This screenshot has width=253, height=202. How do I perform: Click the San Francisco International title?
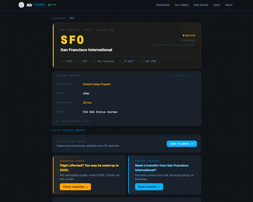(x=86, y=50)
